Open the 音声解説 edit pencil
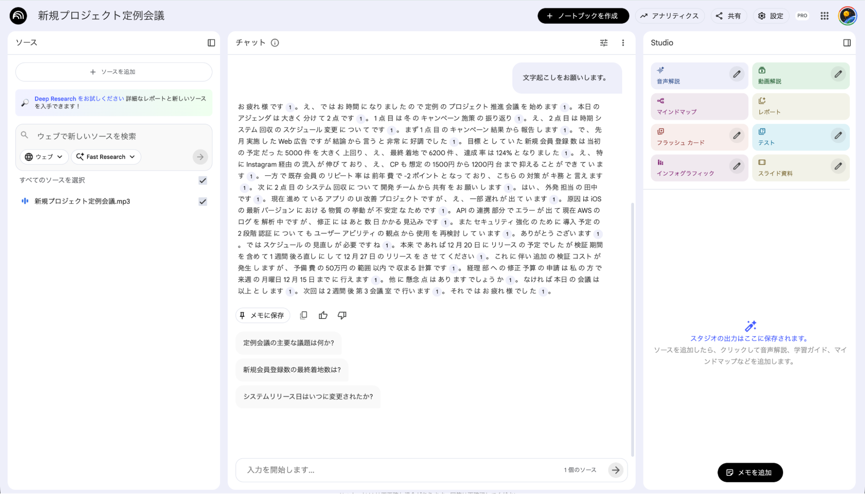865x494 pixels. pyautogui.click(x=737, y=74)
